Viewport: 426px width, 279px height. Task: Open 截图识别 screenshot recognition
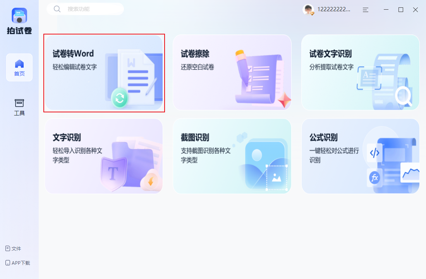(x=232, y=156)
